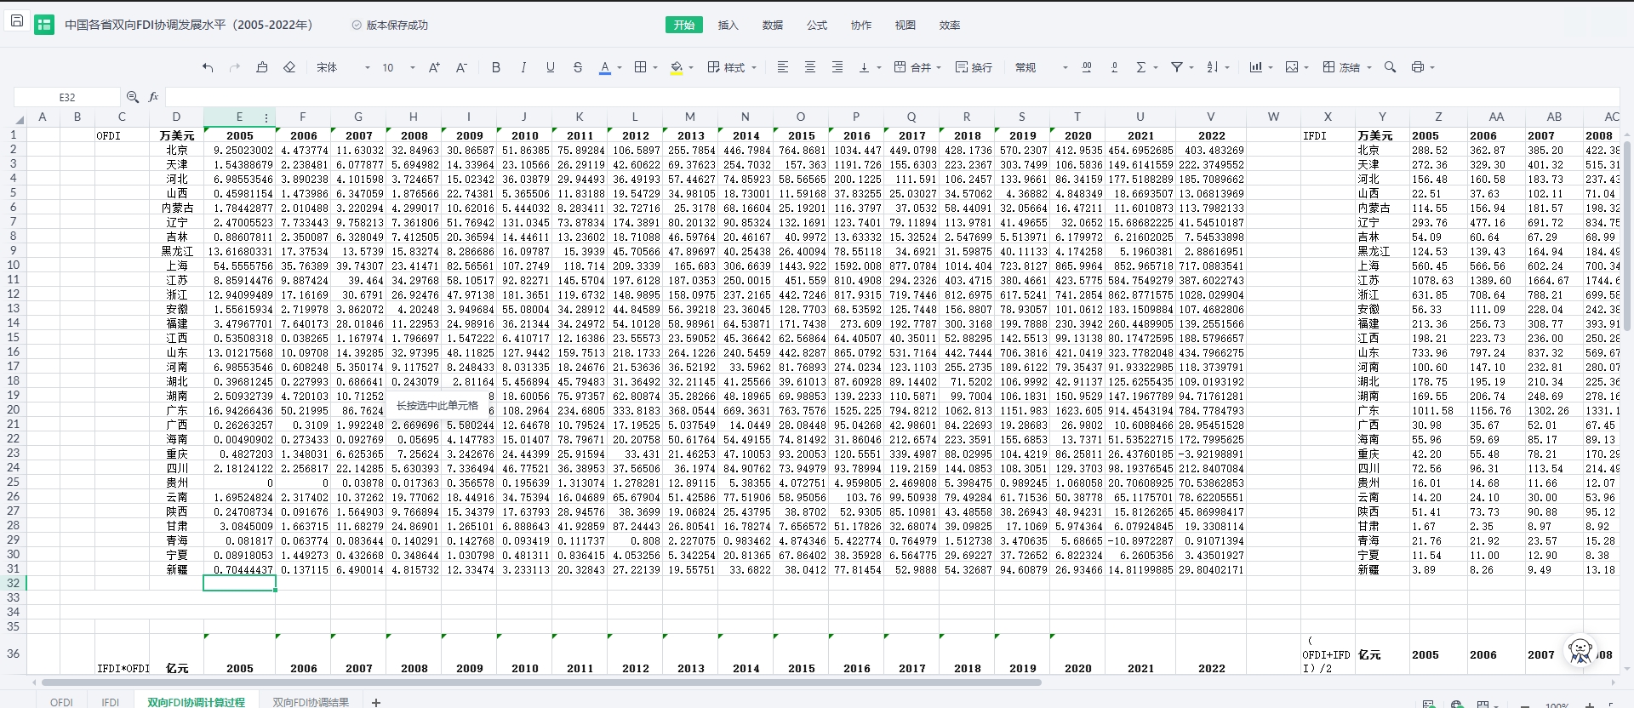Open the borders dropdown arrow
This screenshot has width=1634, height=708.
(655, 68)
